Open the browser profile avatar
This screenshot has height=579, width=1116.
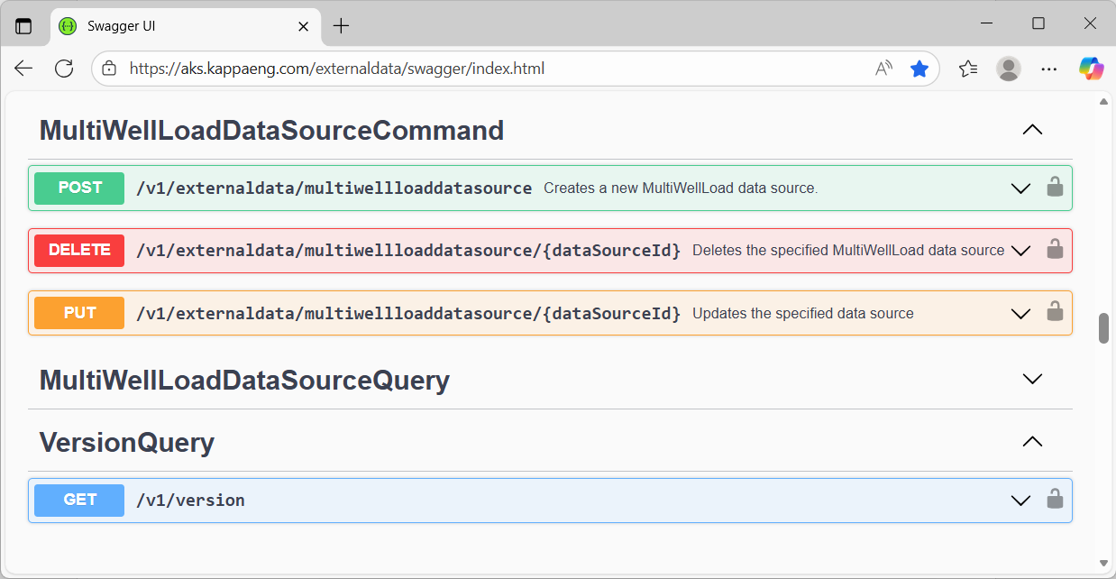pyautogui.click(x=1009, y=69)
